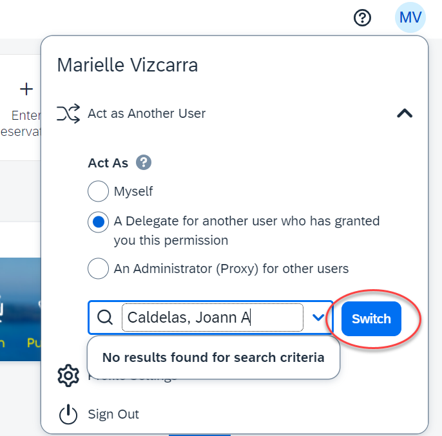Screen dimensions: 442x436
Task: Click the Profile Settings gear icon
Action: (x=69, y=376)
